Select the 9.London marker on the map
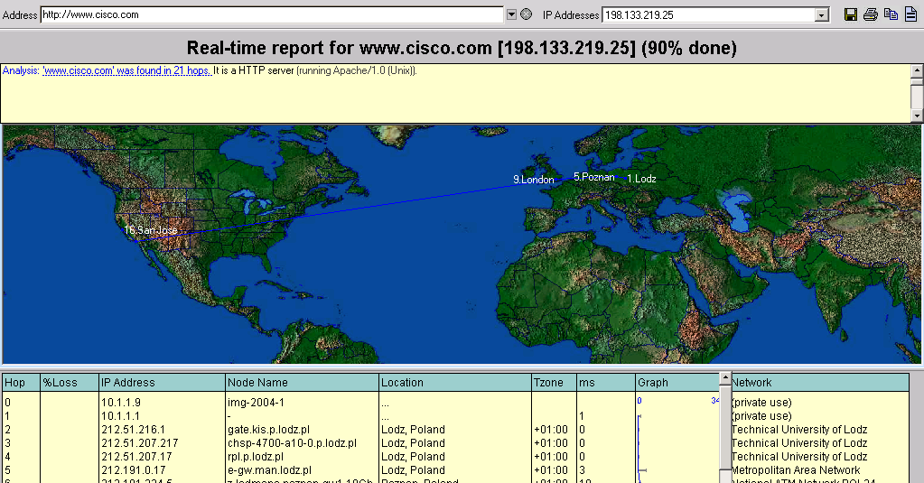924x483 pixels. [x=533, y=180]
